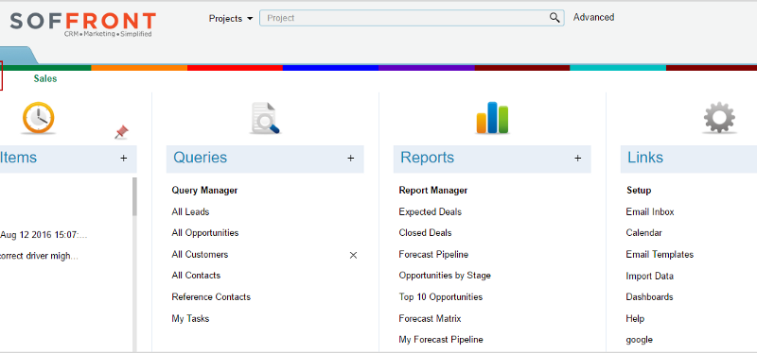This screenshot has width=757, height=353.
Task: Select the purple module color strip
Action: (x=427, y=68)
